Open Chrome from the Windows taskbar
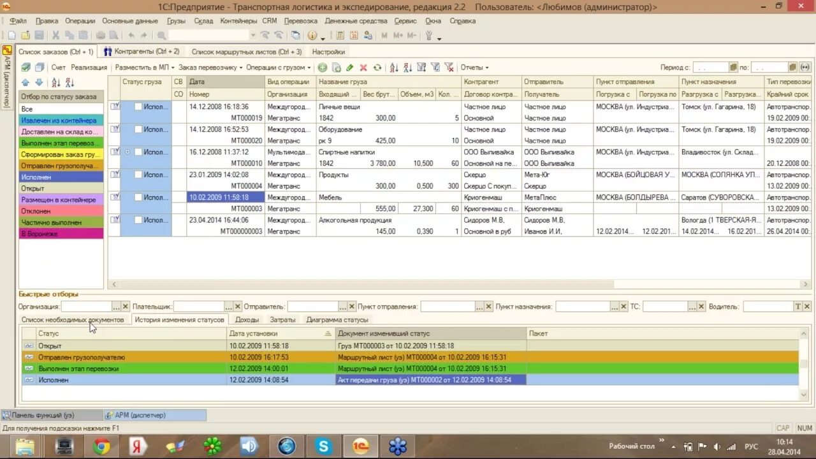 coord(101,446)
